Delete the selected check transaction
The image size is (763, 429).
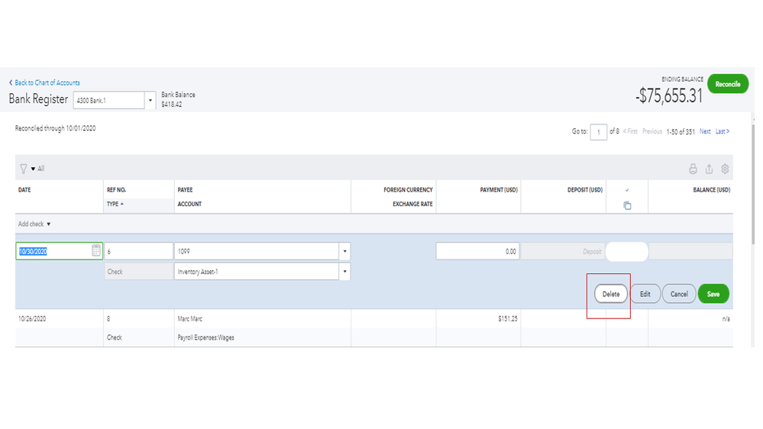(611, 294)
